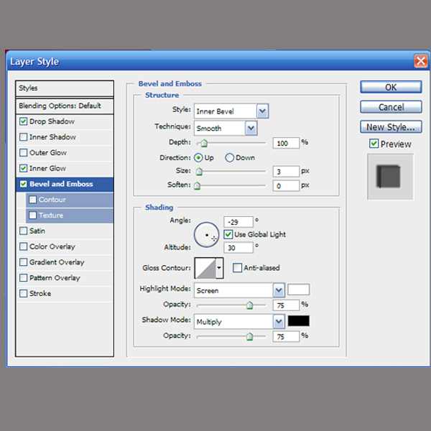Click the New Style... button

[390, 127]
